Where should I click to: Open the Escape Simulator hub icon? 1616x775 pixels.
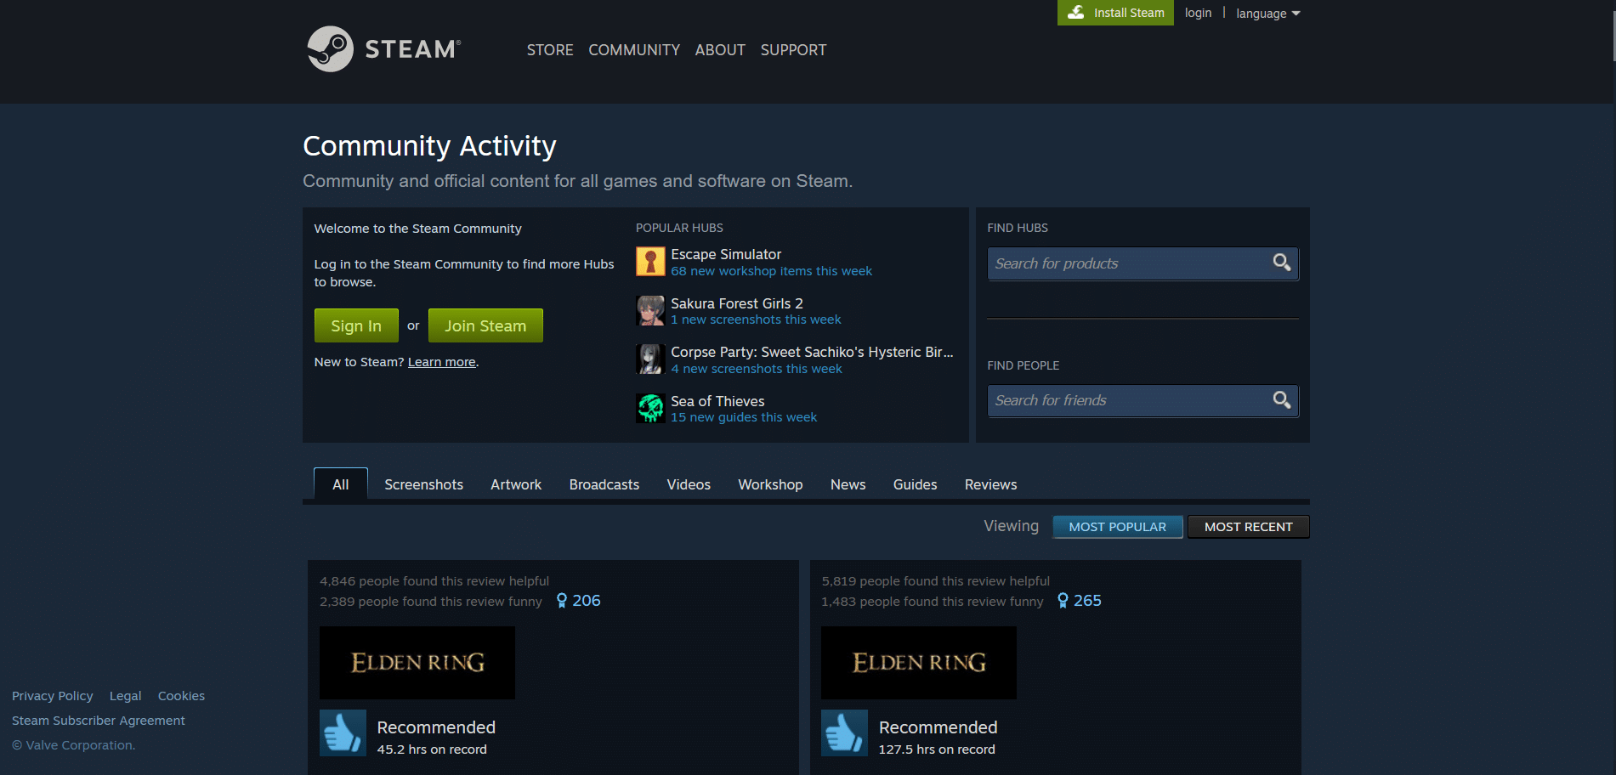point(650,262)
